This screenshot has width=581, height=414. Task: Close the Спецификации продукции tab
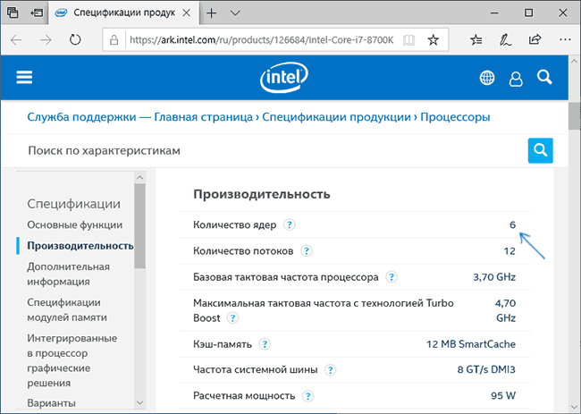pos(187,13)
